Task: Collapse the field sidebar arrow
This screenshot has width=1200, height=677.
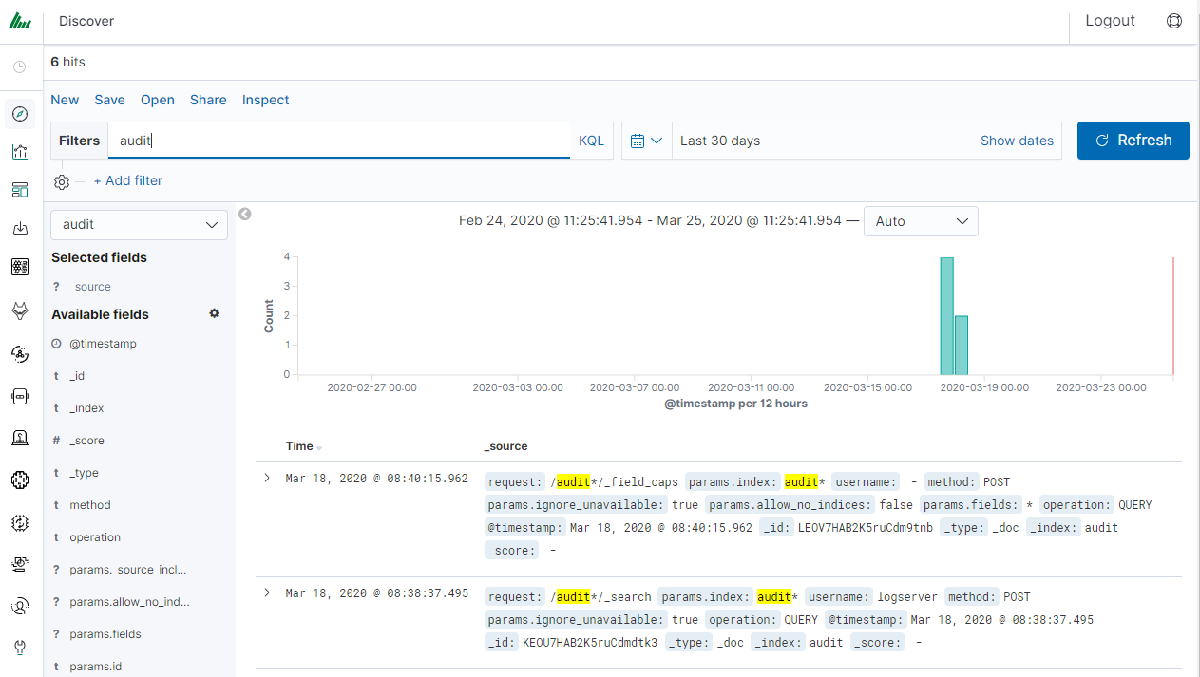Action: (244, 214)
